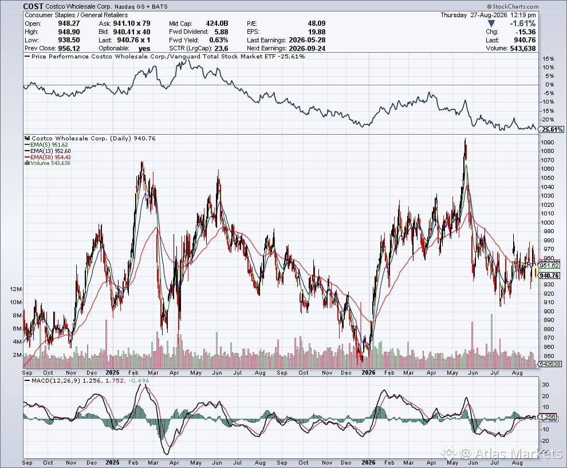Select the Prev Close value 956.12
Screen dimensions: 567x468
[69, 49]
